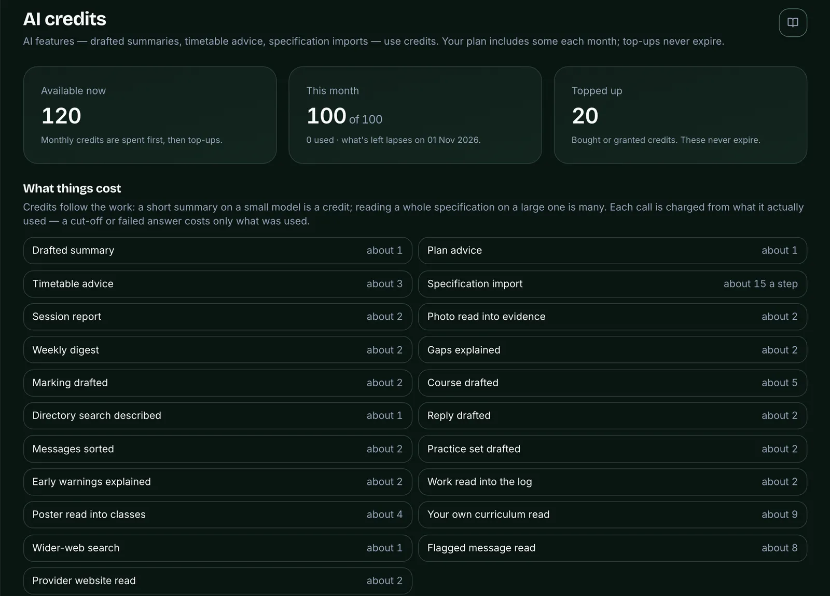
Task: Click the "Bought or granted credits" note
Action: pos(666,140)
